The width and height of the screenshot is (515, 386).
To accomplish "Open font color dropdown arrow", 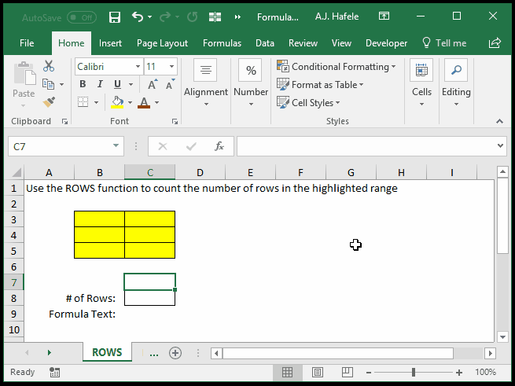I will tap(157, 102).
